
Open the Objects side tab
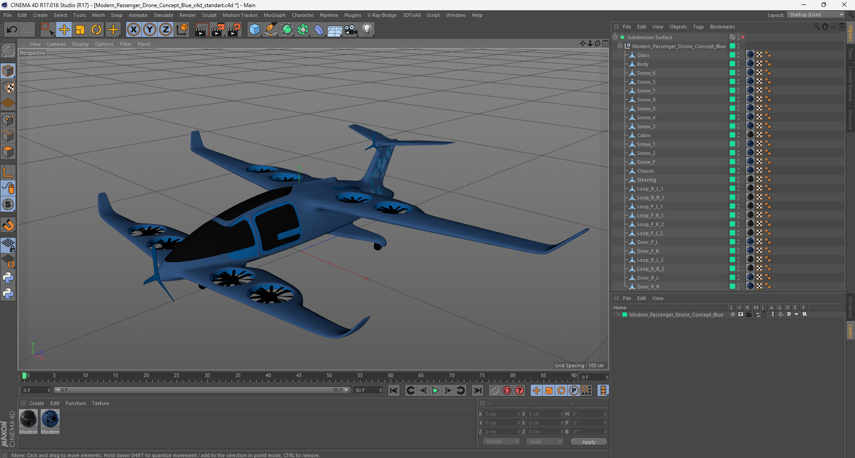851,33
